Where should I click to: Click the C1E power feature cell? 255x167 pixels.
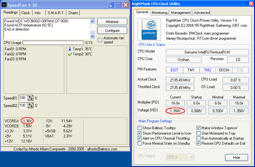[x=240, y=70]
